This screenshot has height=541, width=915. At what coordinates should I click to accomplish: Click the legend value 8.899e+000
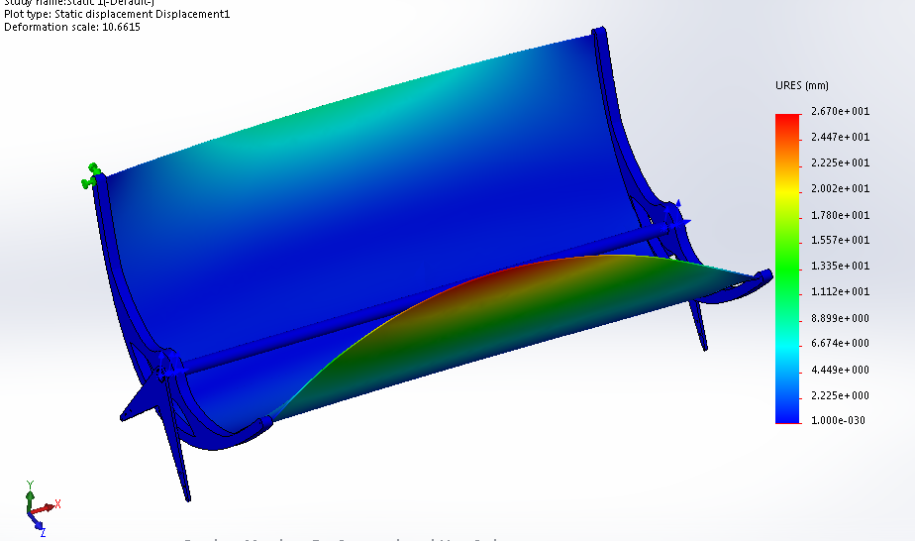pyautogui.click(x=840, y=317)
